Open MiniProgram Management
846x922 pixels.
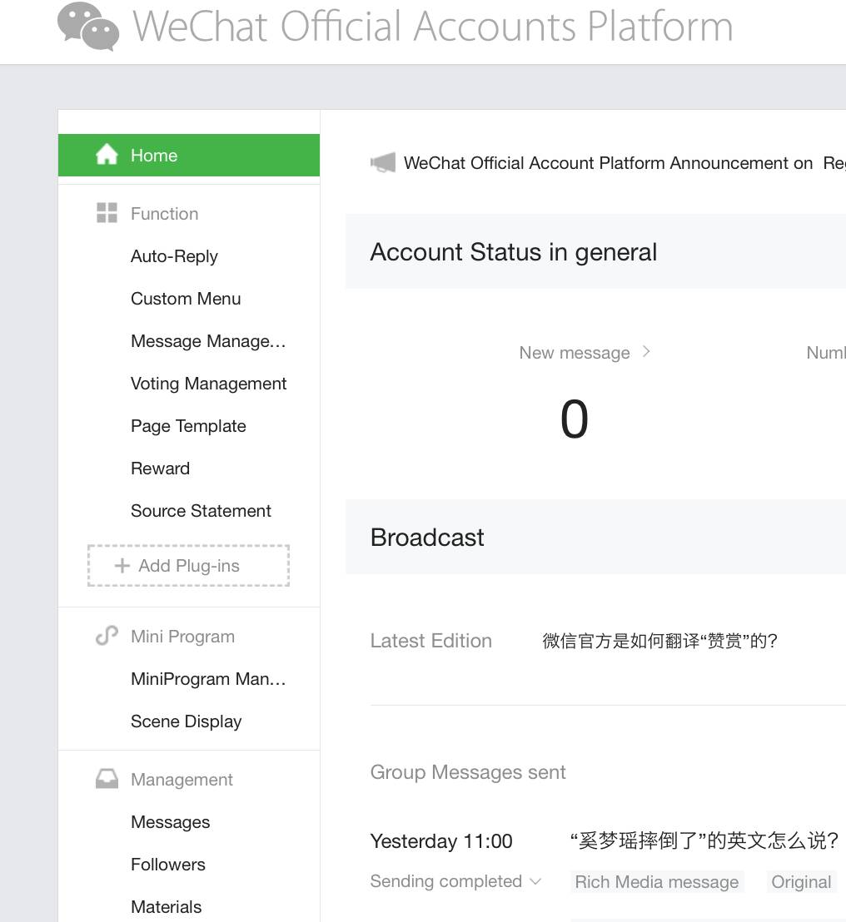[x=208, y=679]
